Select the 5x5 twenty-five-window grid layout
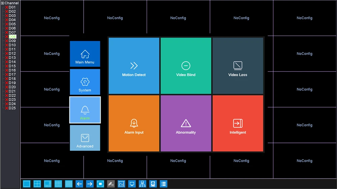Image resolution: width=337 pixels, height=189 pixels. coord(69,184)
